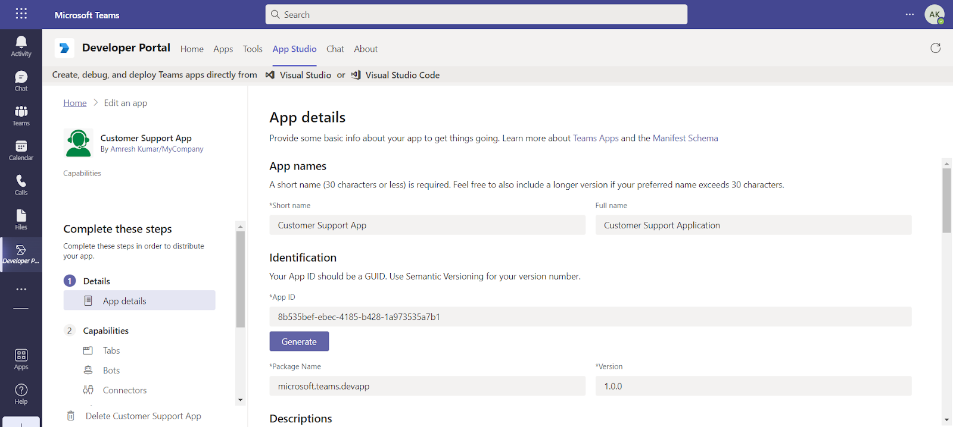953x427 pixels.
Task: Click the Microsoft Teams title
Action: [x=87, y=15]
